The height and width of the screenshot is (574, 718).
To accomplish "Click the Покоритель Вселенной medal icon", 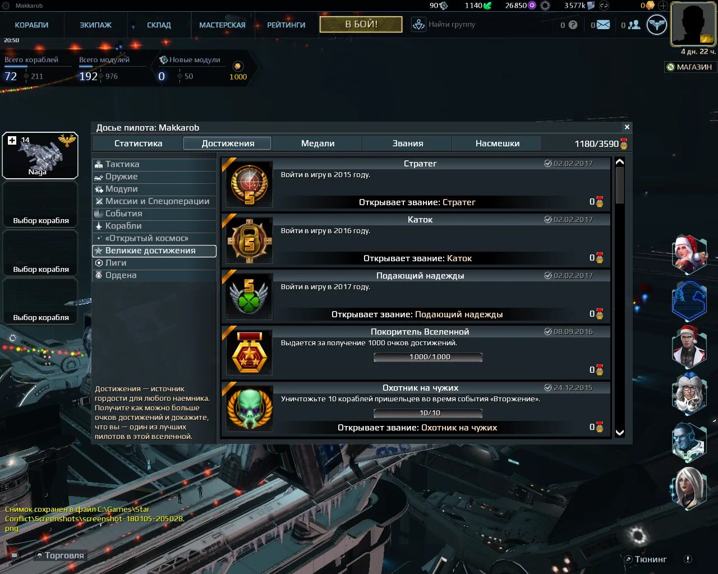I will pyautogui.click(x=250, y=353).
